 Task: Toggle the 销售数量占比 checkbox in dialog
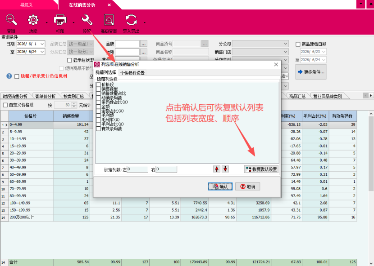pyautogui.click(x=98, y=93)
